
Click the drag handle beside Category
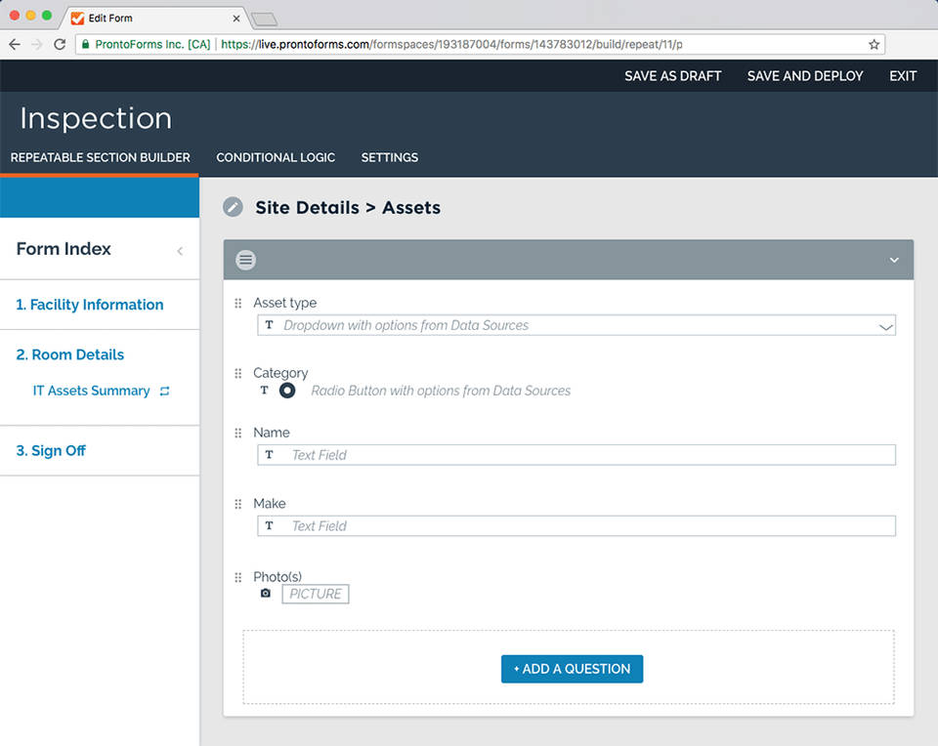(238, 374)
